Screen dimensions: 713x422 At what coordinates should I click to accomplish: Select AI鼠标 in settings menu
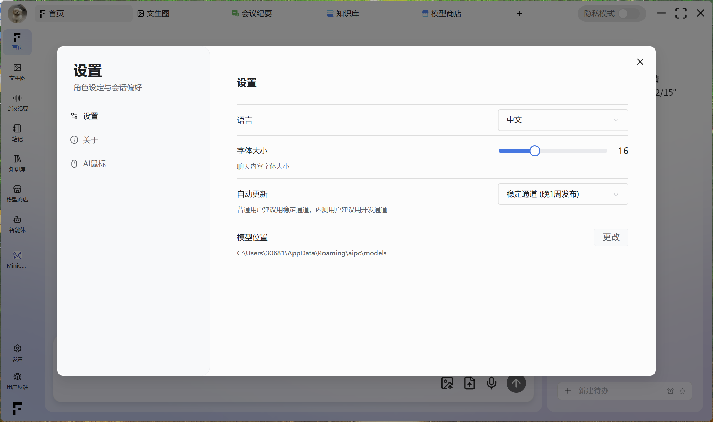94,164
